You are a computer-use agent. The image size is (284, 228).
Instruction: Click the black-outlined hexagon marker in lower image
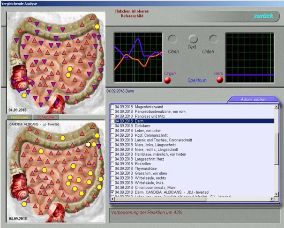[88, 144]
